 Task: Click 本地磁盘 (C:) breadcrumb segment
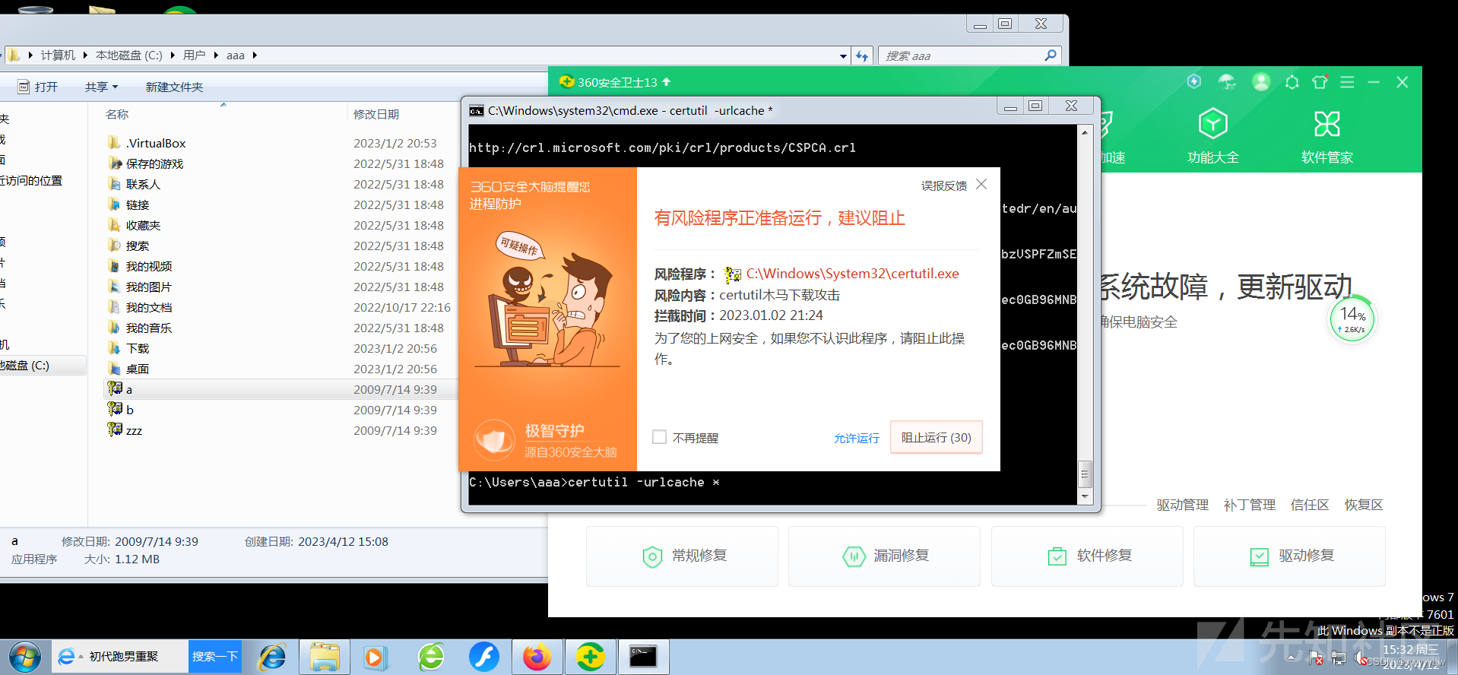pos(128,55)
